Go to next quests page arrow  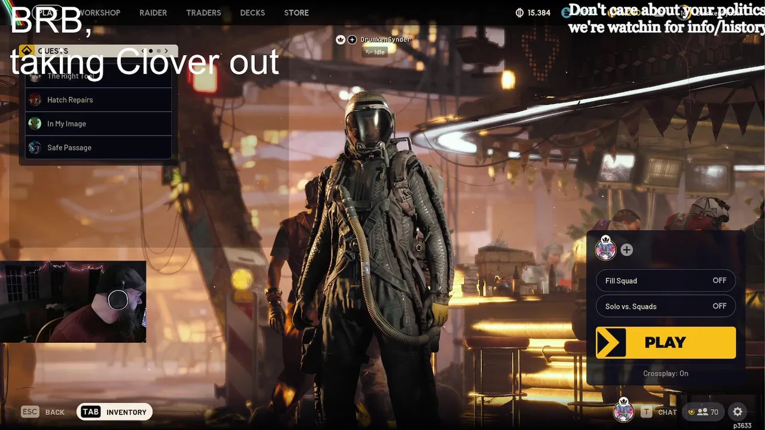pos(167,51)
